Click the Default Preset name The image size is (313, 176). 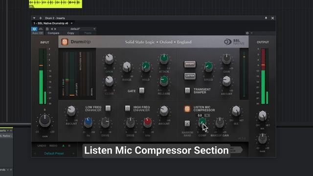tap(54, 154)
